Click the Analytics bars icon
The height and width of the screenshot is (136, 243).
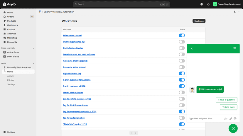pyautogui.click(x=4, y=34)
